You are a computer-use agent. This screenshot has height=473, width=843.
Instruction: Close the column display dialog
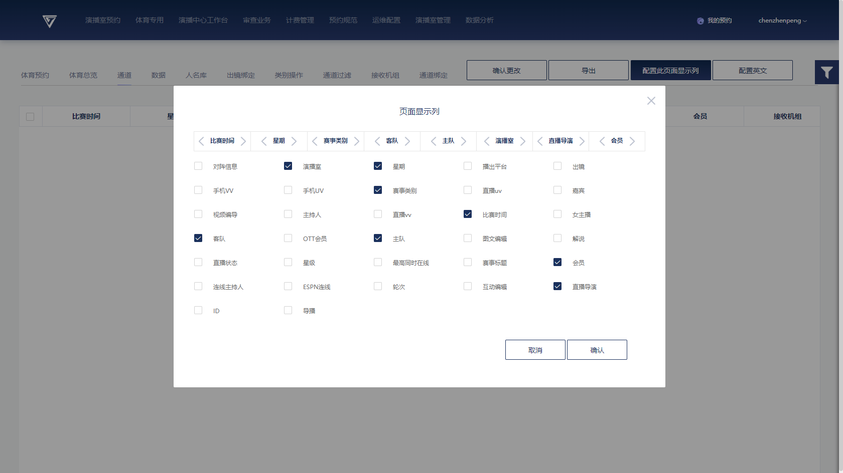click(651, 101)
